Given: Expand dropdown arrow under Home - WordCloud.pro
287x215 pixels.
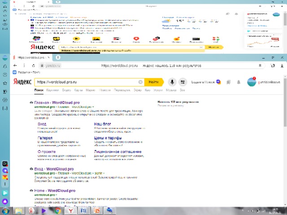Looking at the screenshot, I should (57, 195).
